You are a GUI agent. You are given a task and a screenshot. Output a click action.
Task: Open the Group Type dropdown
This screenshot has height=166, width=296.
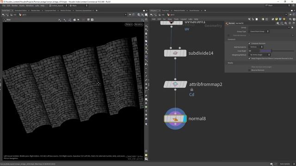pyautogui.click(x=259, y=31)
